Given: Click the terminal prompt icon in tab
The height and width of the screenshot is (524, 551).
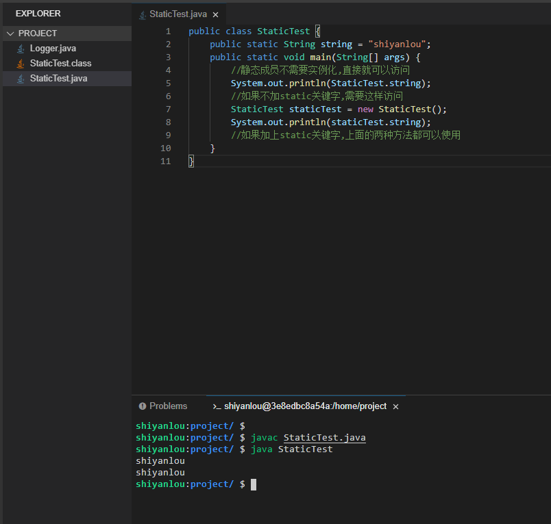Looking at the screenshot, I should pyautogui.click(x=217, y=406).
